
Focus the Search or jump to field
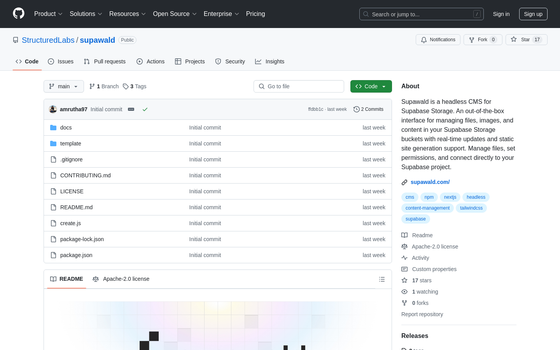422,14
